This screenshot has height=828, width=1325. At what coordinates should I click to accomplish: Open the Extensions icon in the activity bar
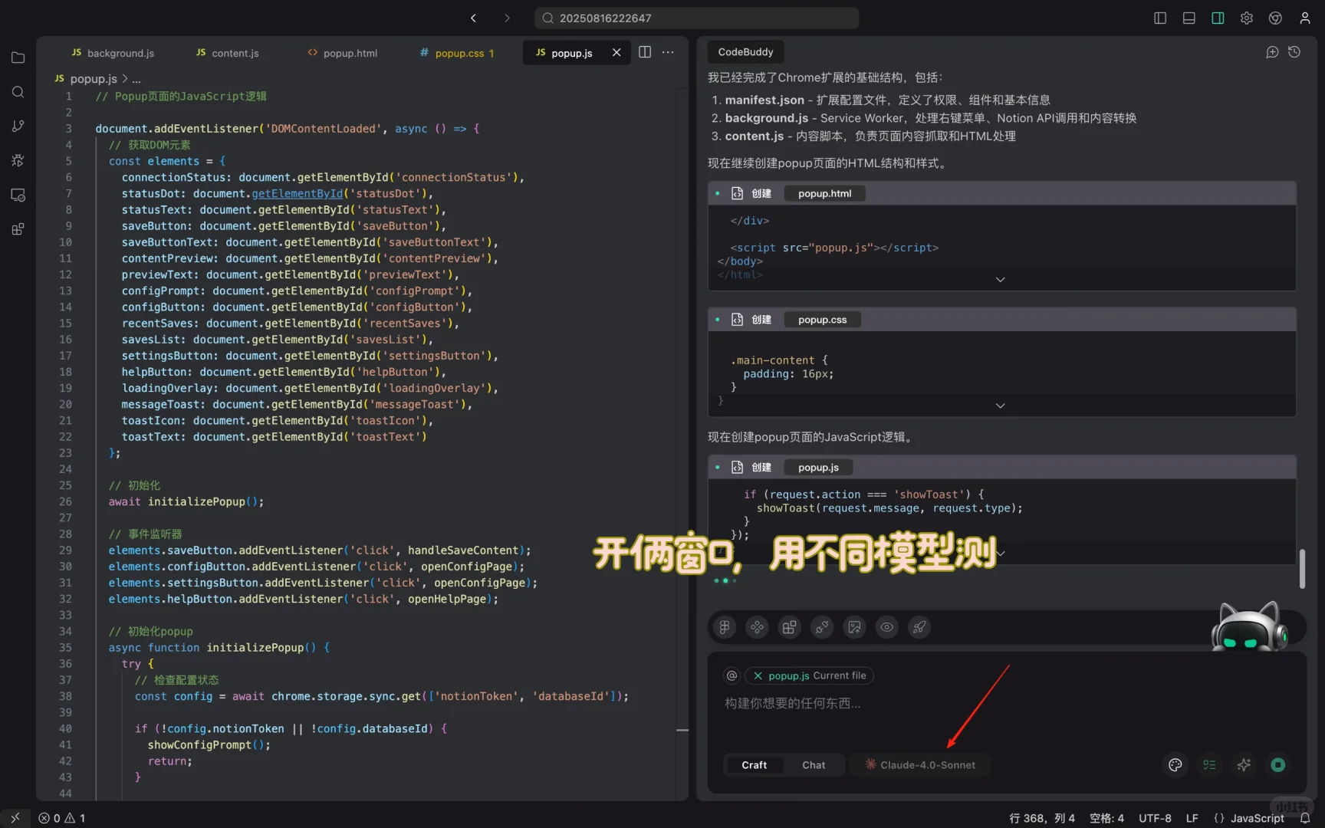[18, 228]
